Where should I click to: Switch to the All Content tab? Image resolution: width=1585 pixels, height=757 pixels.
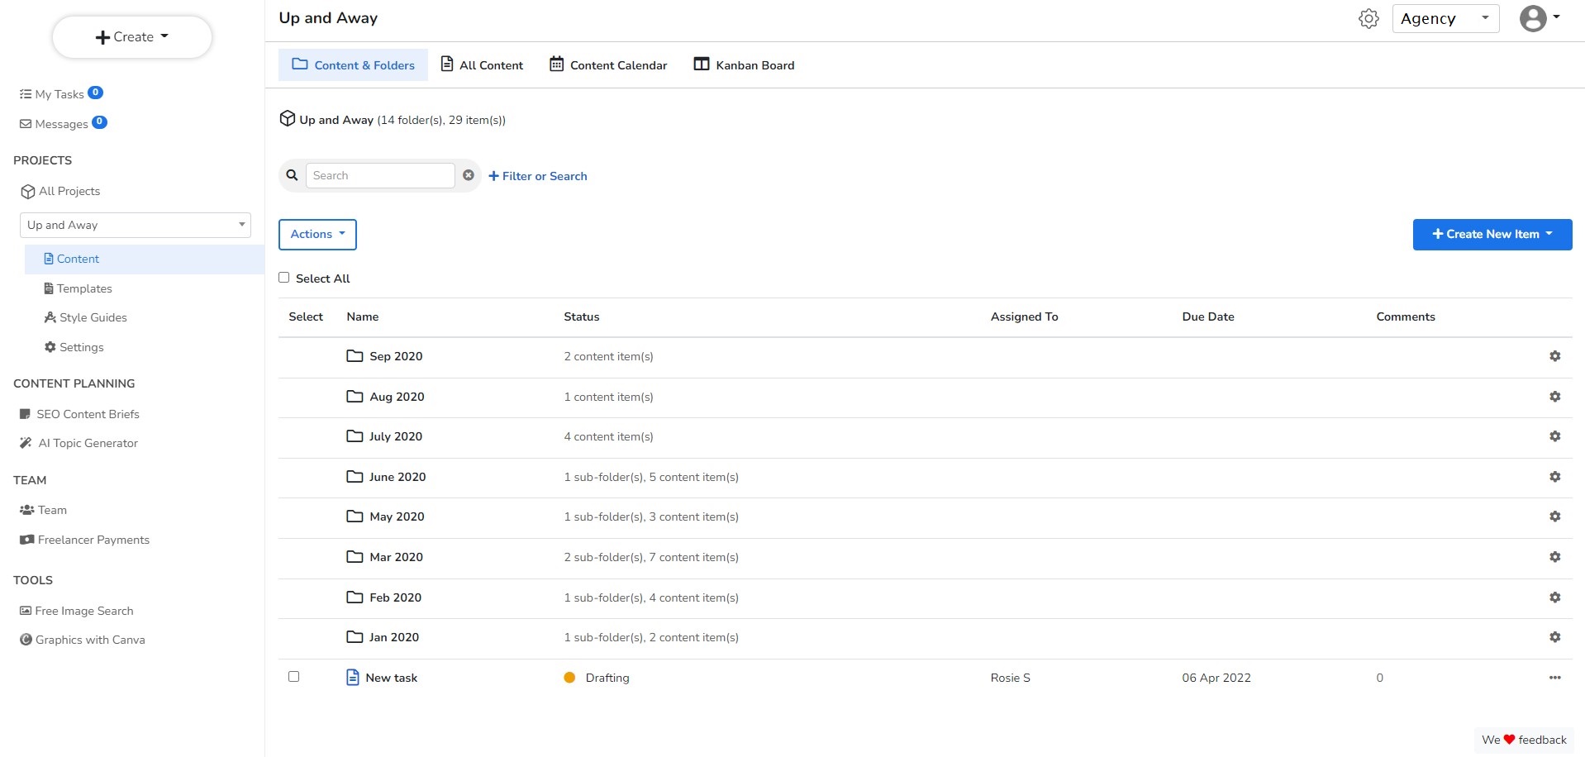pos(482,65)
